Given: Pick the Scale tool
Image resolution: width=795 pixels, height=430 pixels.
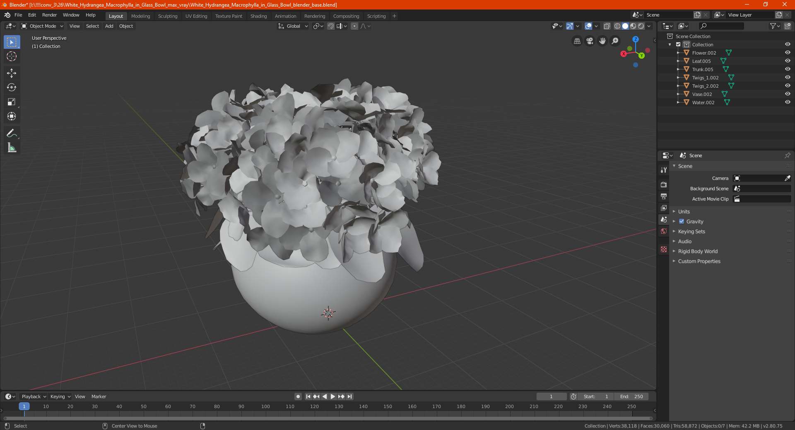Looking at the screenshot, I should pyautogui.click(x=12, y=102).
